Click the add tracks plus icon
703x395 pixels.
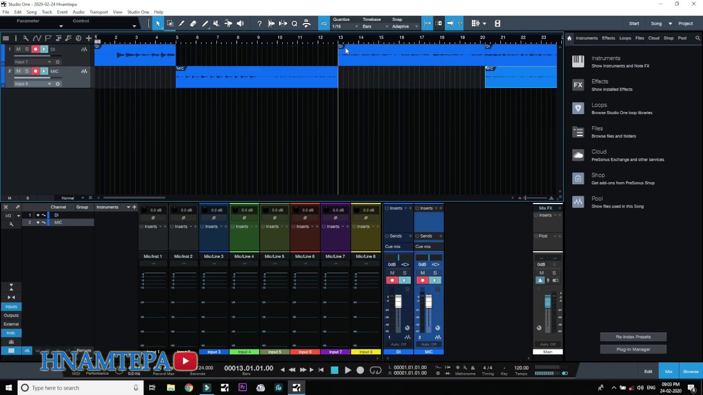click(x=88, y=38)
